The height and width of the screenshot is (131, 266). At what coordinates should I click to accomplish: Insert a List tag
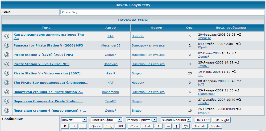pyautogui.click(x=148, y=126)
